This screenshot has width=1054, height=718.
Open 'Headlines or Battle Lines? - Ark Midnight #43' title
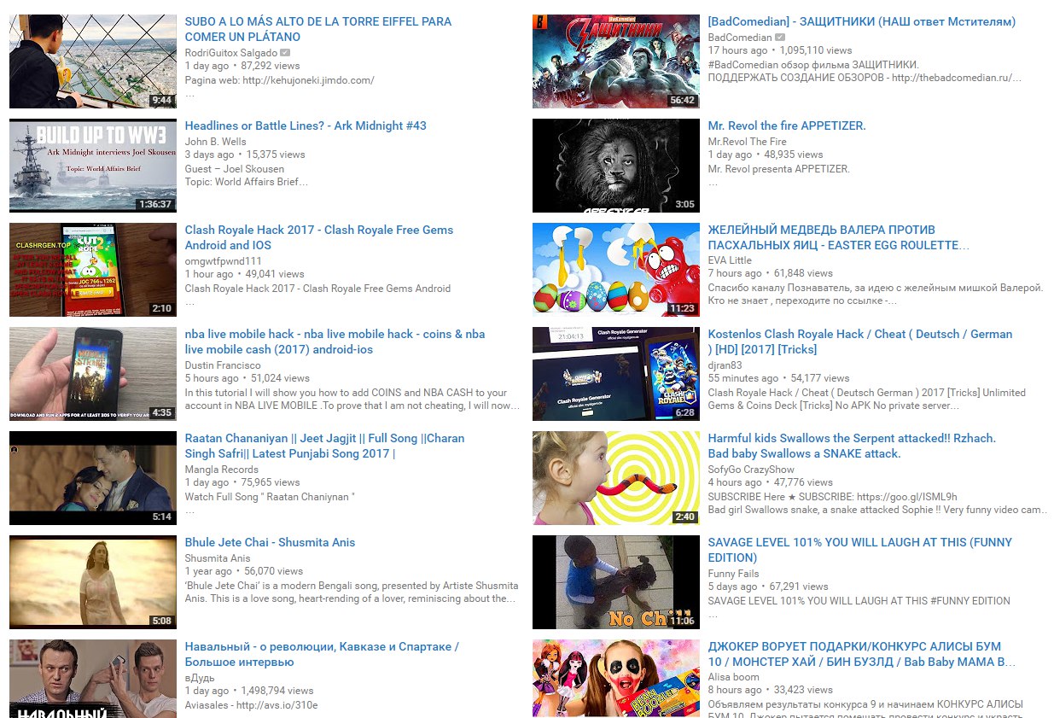(306, 126)
